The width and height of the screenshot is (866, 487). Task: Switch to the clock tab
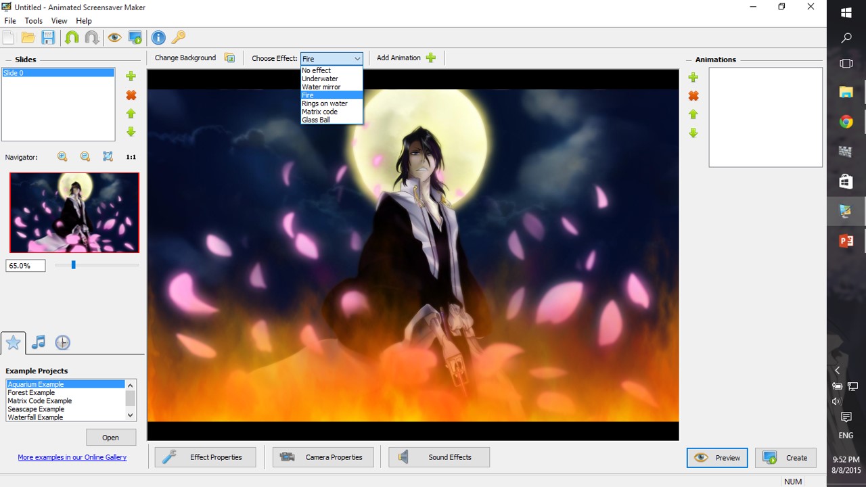(62, 342)
